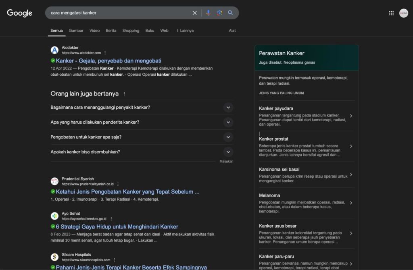The height and width of the screenshot is (270, 413).
Task: Open the Google account avatar
Action: tap(403, 13)
